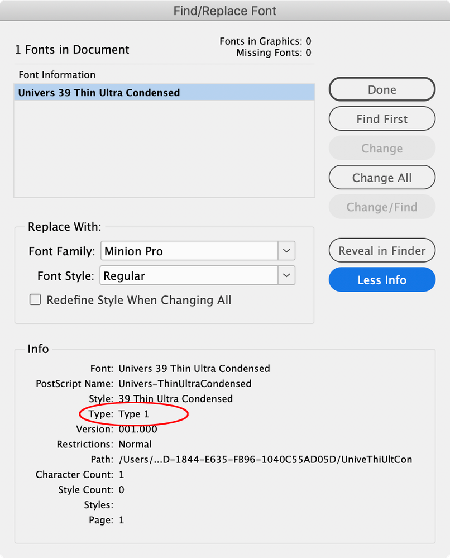The height and width of the screenshot is (558, 450).
Task: Select Univers 39 Thin Ultra Condensed list entry
Action: click(x=164, y=93)
